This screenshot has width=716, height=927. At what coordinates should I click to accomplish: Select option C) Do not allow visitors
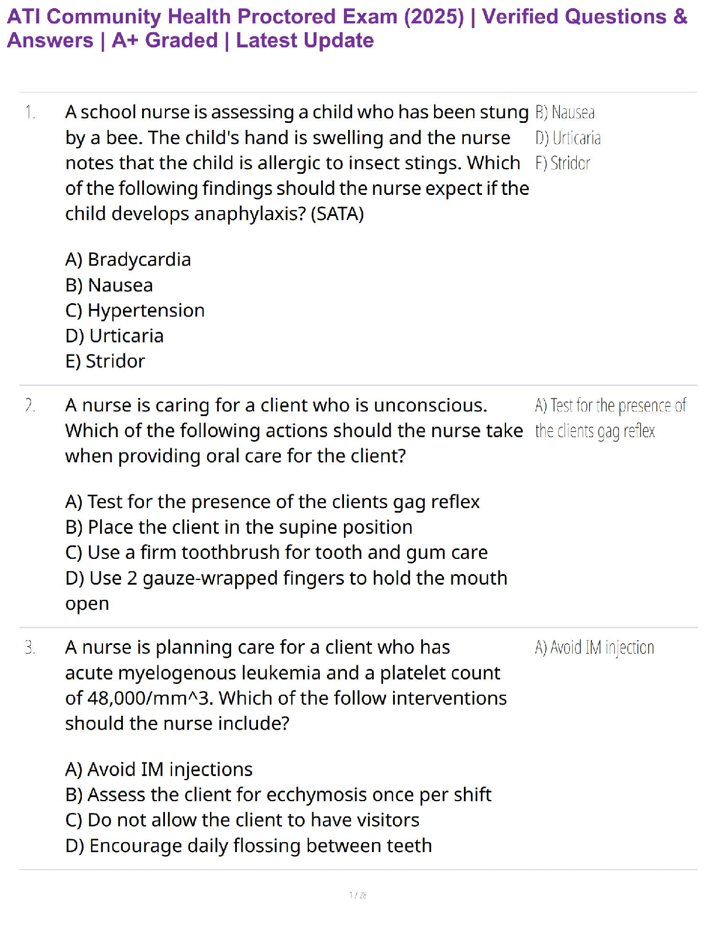pos(242,820)
